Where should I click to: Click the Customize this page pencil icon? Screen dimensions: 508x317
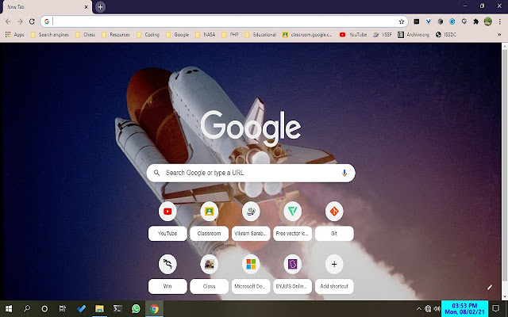pos(490,287)
